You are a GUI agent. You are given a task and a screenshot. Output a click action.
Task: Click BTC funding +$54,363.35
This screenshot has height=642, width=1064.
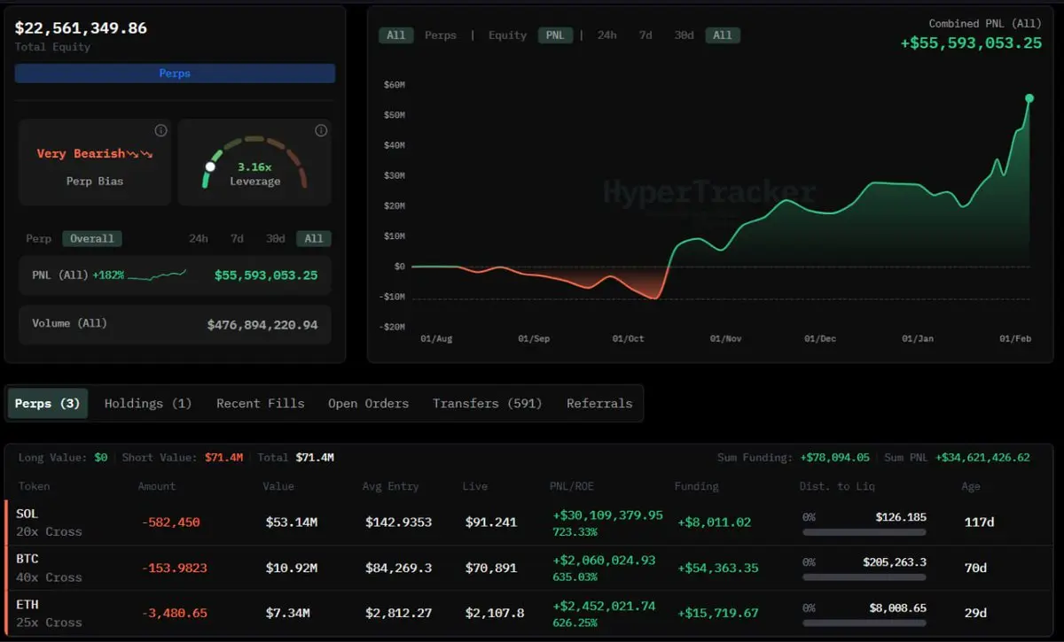(x=717, y=568)
